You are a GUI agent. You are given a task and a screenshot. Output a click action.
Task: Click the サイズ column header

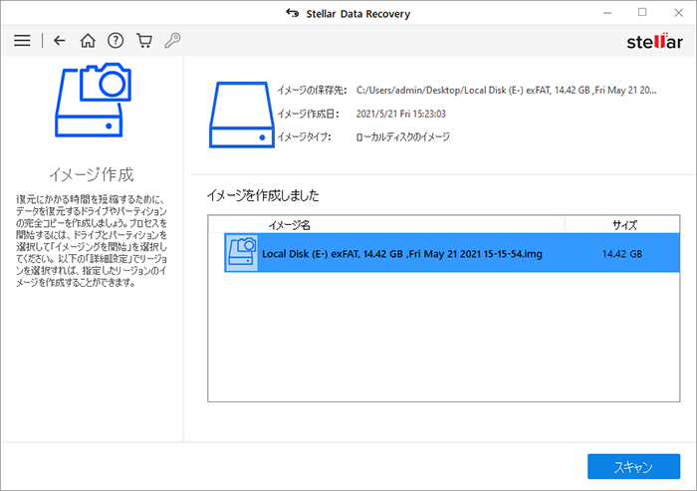(x=624, y=225)
